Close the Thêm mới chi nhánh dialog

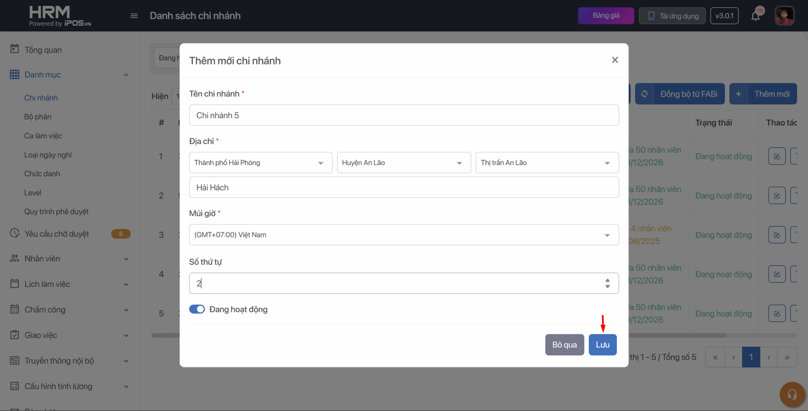point(615,60)
